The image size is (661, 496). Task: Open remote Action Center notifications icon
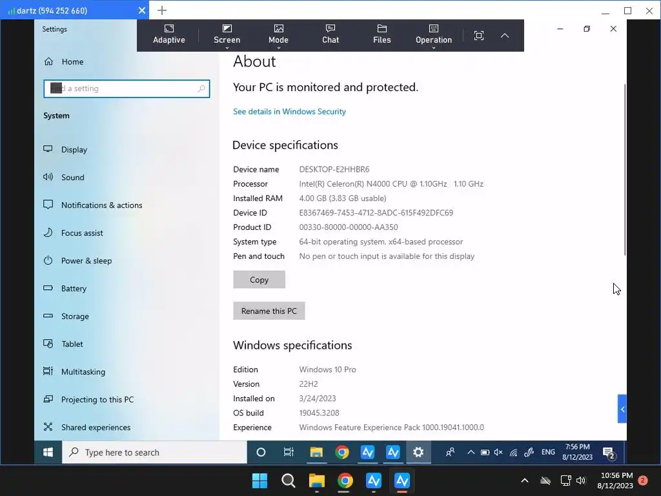coord(609,453)
